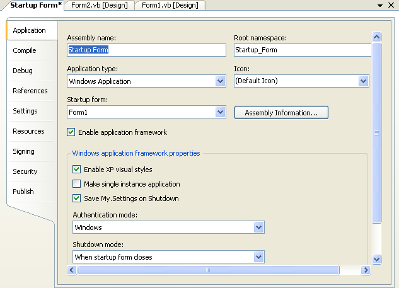Click vertical scrollbar up arrow
Screen dimensions: 399x288
point(376,37)
